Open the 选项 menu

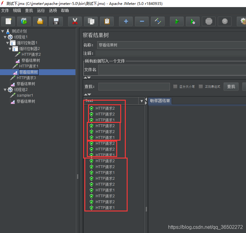53,10
